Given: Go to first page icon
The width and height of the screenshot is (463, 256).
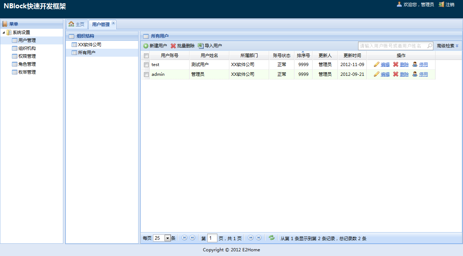Looking at the screenshot, I should coord(184,238).
